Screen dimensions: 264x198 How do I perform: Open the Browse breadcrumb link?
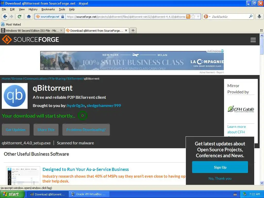pos(17,79)
